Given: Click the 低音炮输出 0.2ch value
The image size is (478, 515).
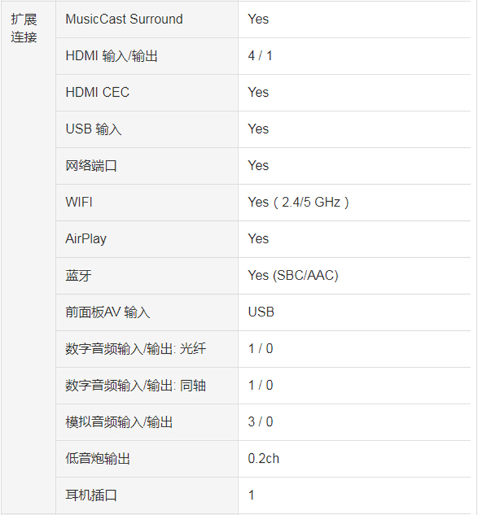Looking at the screenshot, I should 264,458.
